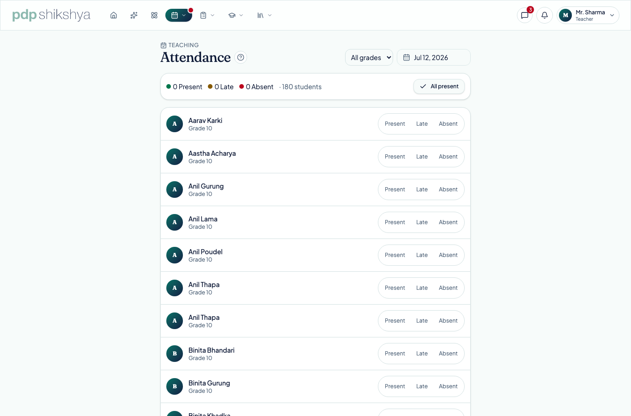Image resolution: width=631 pixels, height=416 pixels.
Task: Expand the clipboard navigation menu
Action: point(207,15)
